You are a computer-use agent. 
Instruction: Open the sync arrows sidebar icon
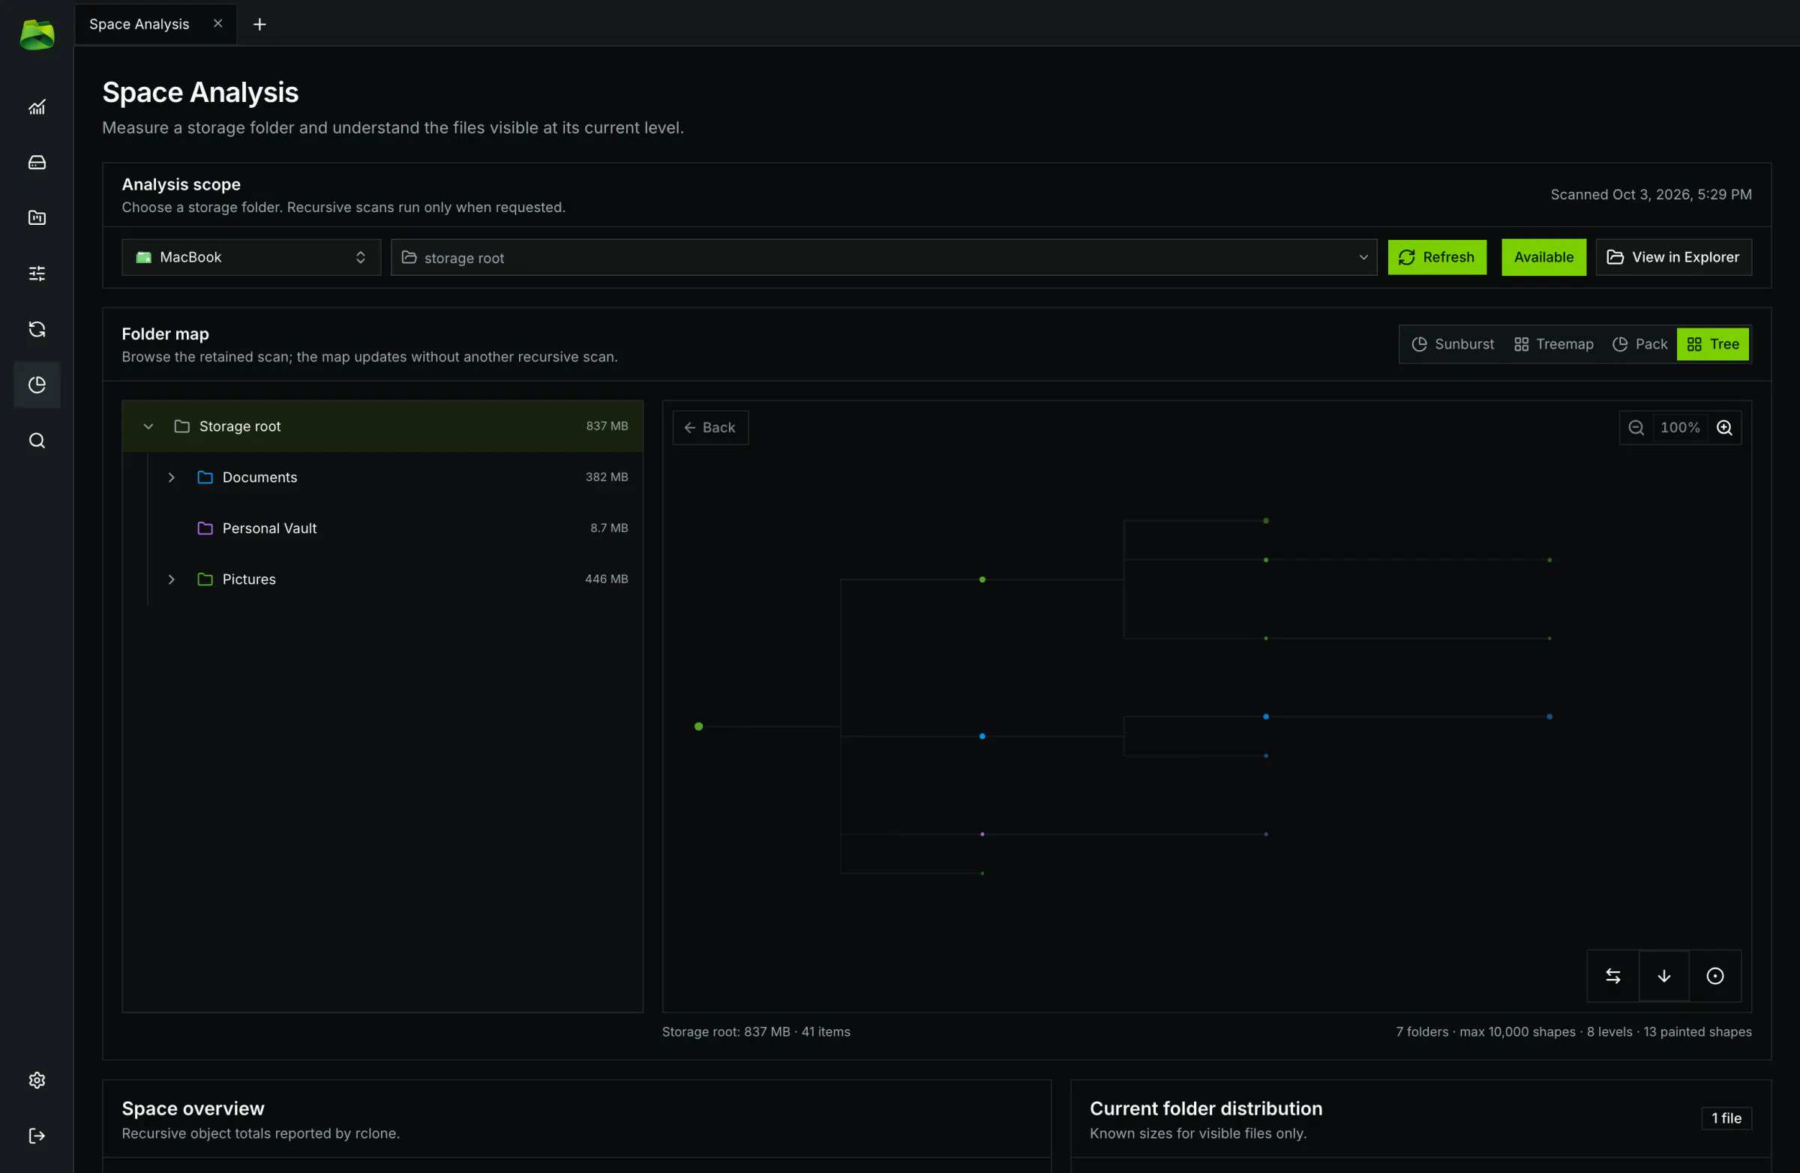pos(36,329)
